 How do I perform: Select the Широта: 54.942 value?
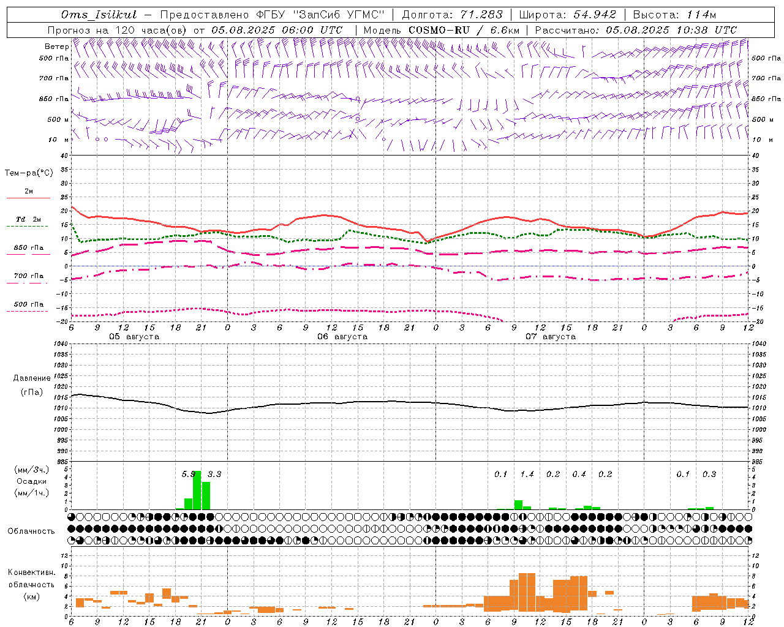point(567,15)
